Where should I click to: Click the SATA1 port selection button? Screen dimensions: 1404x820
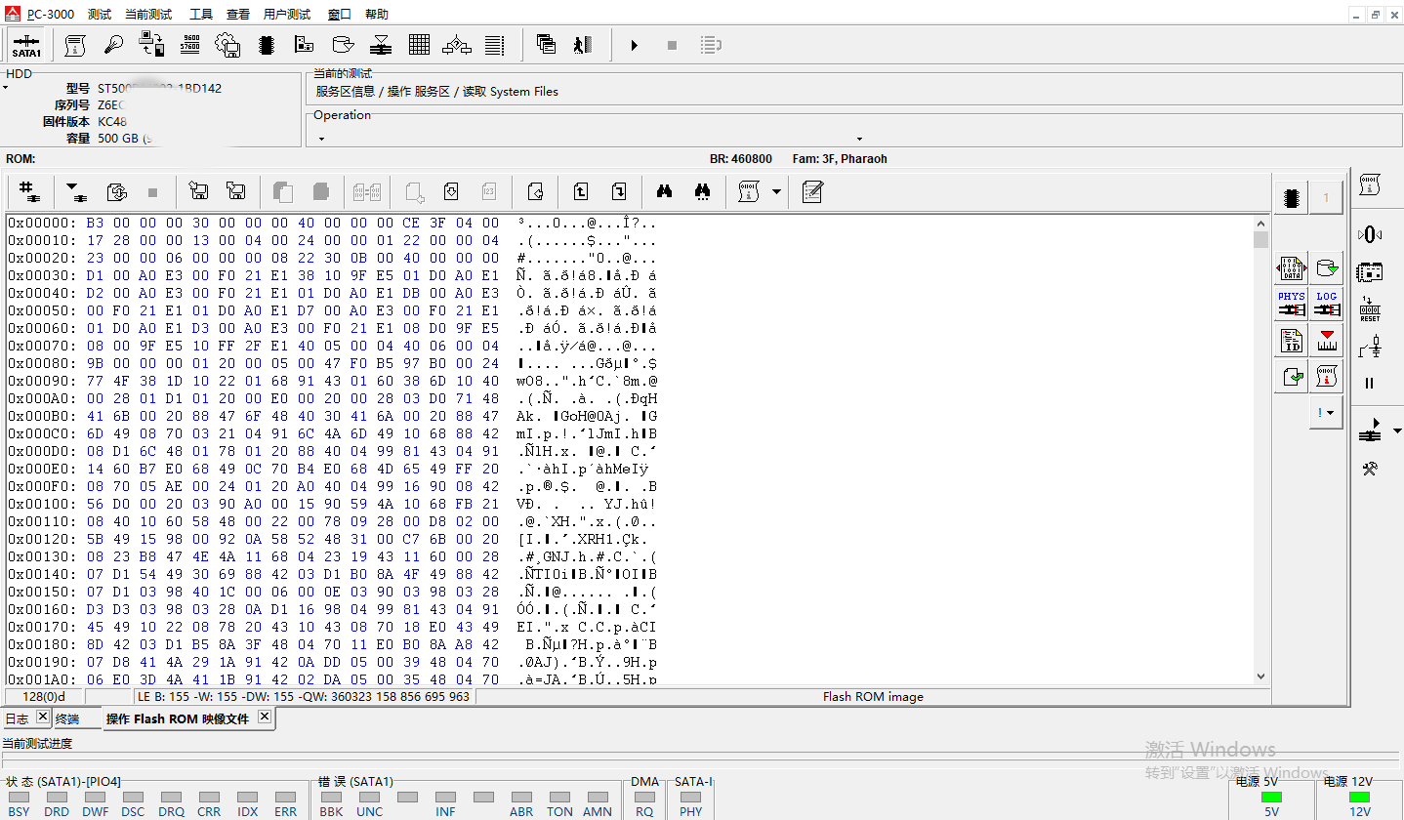(26, 45)
